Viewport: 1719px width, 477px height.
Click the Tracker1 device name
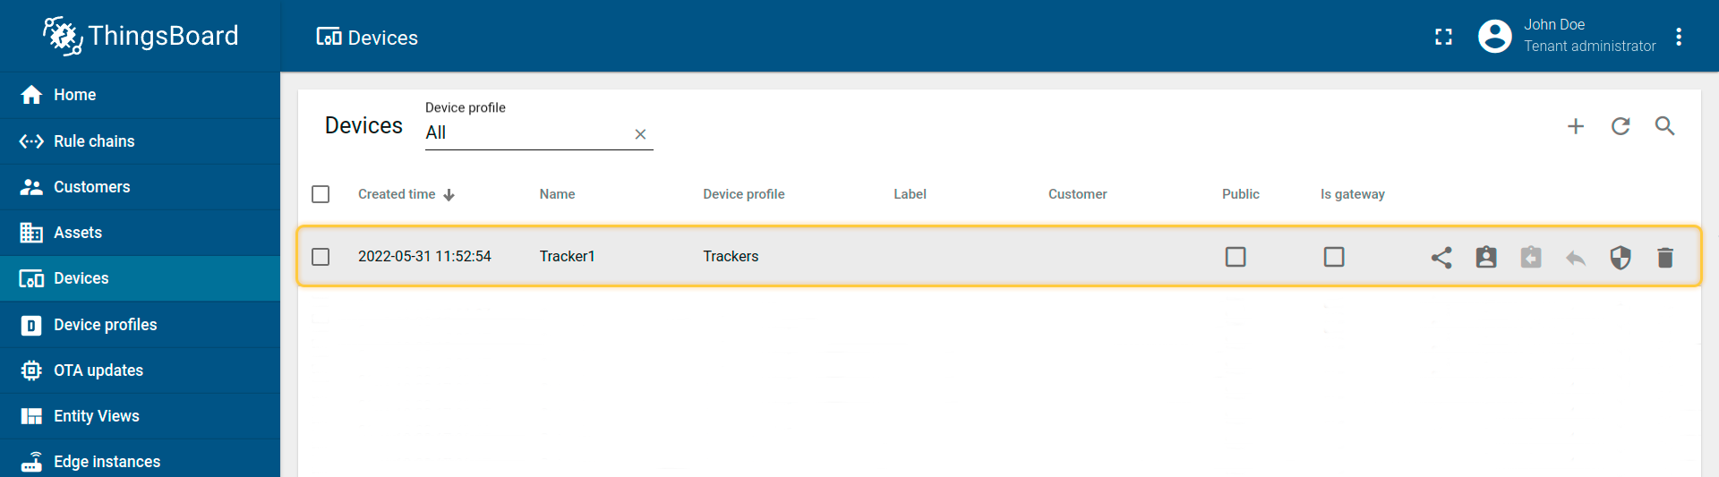[567, 256]
